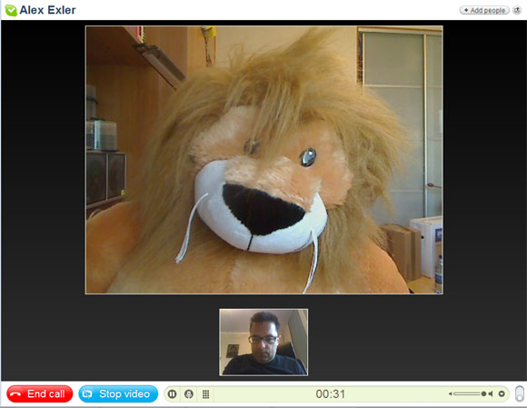Click the 00:31 call duration timer
527x408 pixels.
click(x=331, y=393)
